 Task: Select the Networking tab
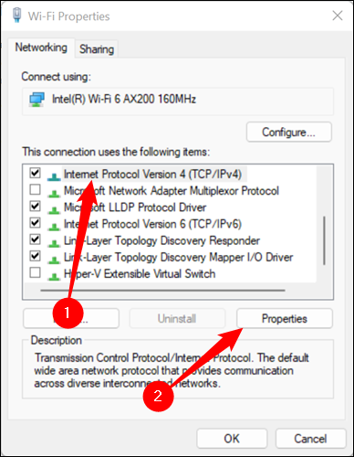(41, 48)
